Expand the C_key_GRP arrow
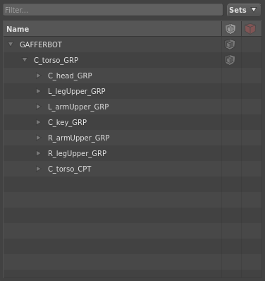Image resolution: width=265 pixels, height=281 pixels. point(38,122)
